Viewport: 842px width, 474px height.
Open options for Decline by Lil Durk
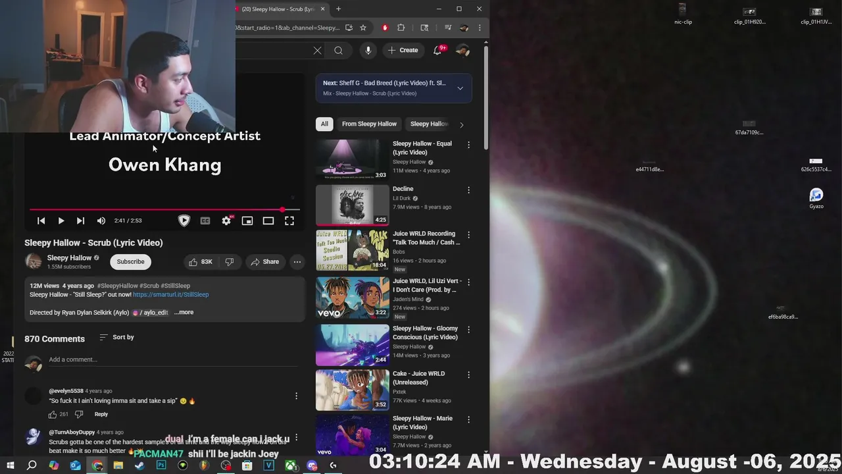tap(468, 190)
